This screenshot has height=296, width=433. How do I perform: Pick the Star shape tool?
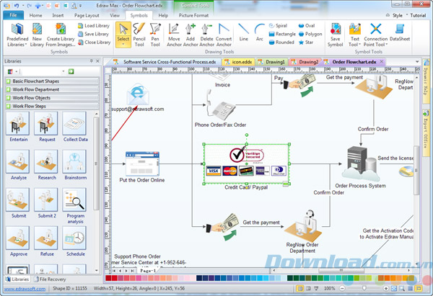point(306,42)
